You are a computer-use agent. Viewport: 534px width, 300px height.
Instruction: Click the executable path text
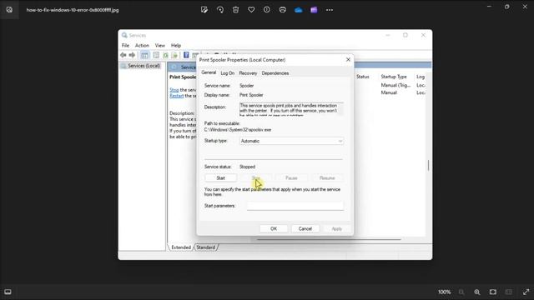coord(238,130)
